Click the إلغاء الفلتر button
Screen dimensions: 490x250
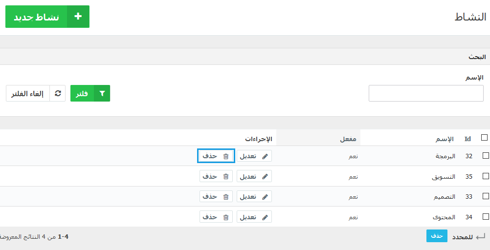tap(36, 93)
